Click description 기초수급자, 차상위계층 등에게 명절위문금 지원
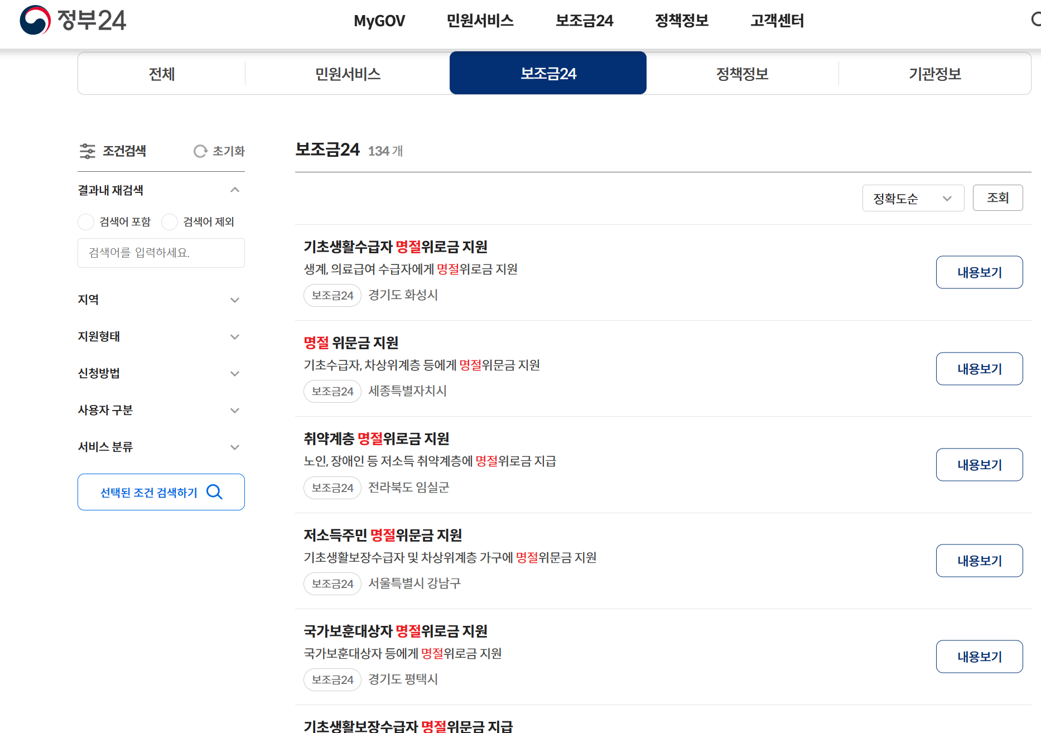 422,365
